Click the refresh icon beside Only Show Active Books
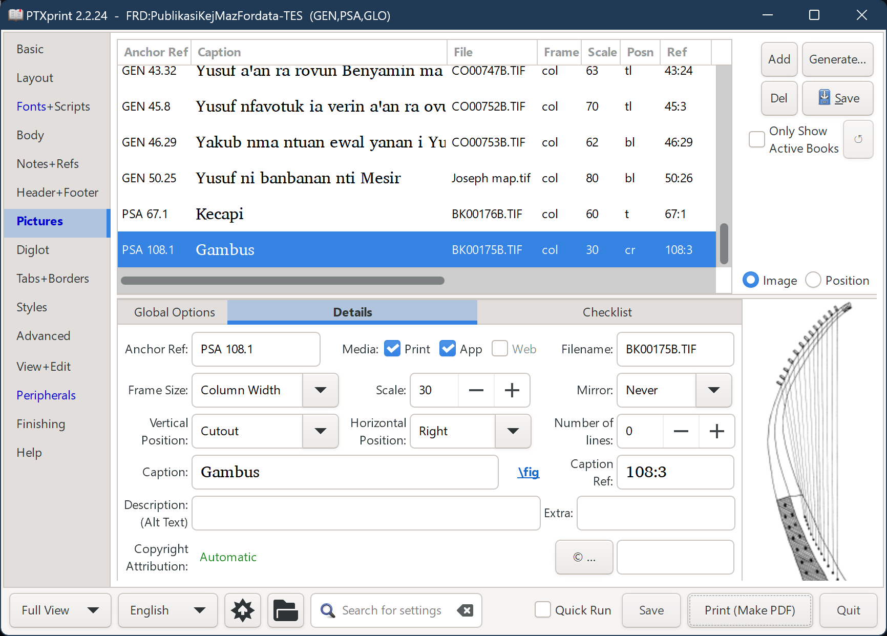The height and width of the screenshot is (636, 887). click(x=858, y=139)
